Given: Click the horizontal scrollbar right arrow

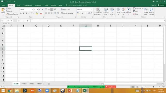Looking at the screenshot, I should pyautogui.click(x=163, y=84).
